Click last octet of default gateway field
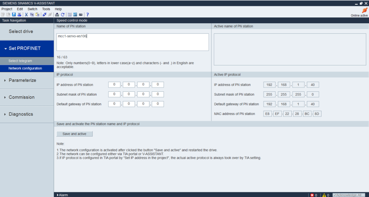The image size is (369, 197). (x=158, y=104)
